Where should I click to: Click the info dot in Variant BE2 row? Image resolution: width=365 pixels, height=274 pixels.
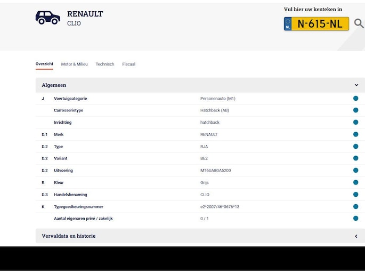point(355,158)
